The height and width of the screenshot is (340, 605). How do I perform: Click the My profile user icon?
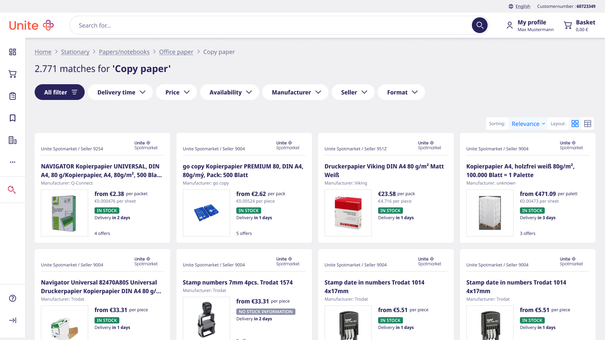click(510, 26)
